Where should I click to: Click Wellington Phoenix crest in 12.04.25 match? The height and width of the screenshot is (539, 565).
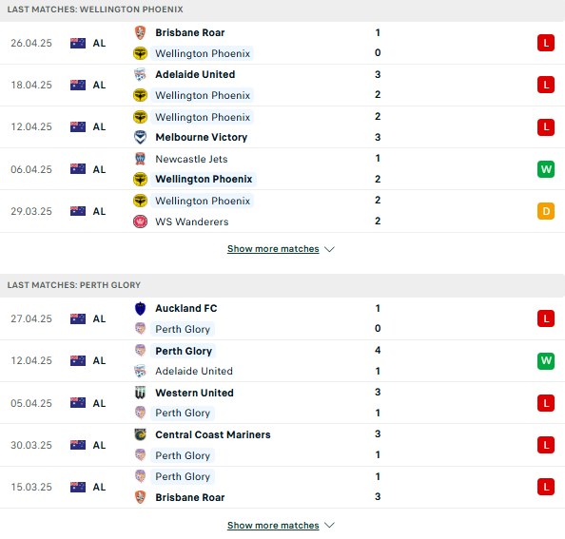[x=140, y=117]
